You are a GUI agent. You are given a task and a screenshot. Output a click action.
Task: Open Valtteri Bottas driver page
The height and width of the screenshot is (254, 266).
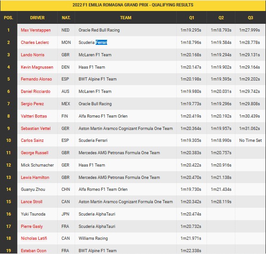tap(34, 116)
